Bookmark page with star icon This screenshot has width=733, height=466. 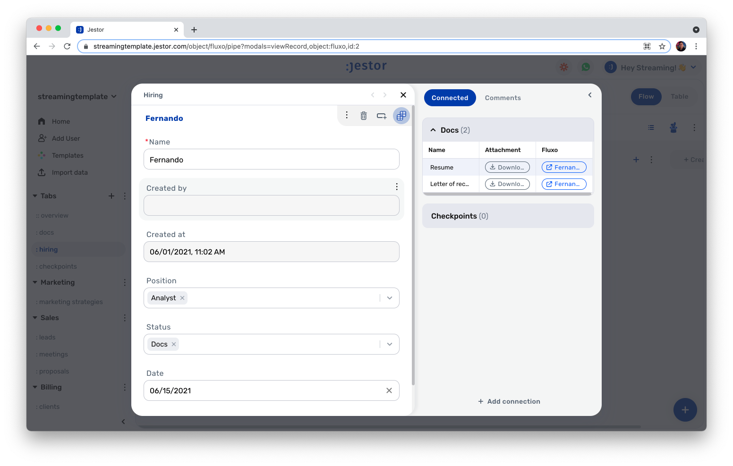click(x=662, y=46)
